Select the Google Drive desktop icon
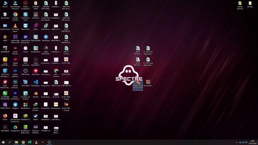 click(15, 128)
